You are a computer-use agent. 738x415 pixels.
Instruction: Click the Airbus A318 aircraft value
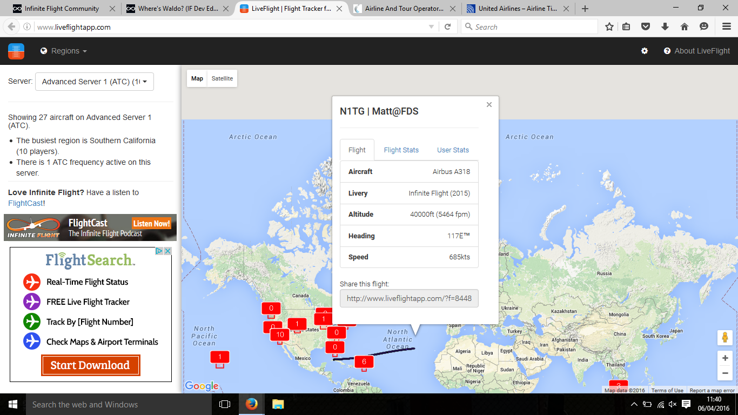451,172
